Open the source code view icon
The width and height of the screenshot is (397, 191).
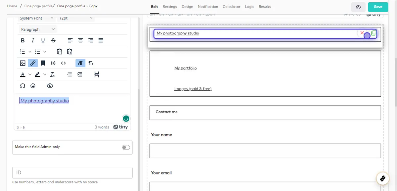64,63
